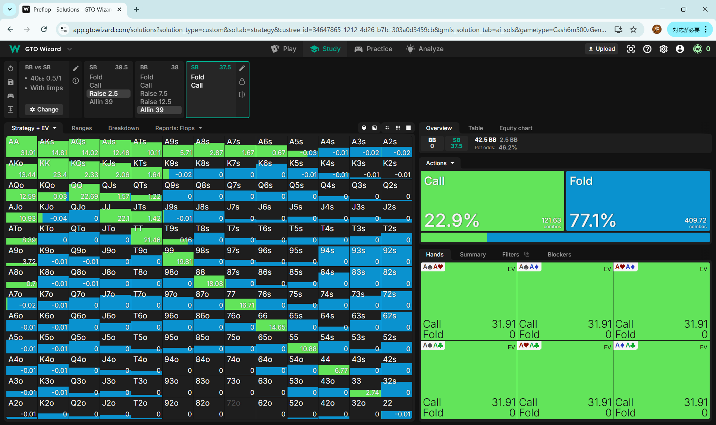Open the Strategy + EV dropdown
716x425 pixels.
pos(34,128)
